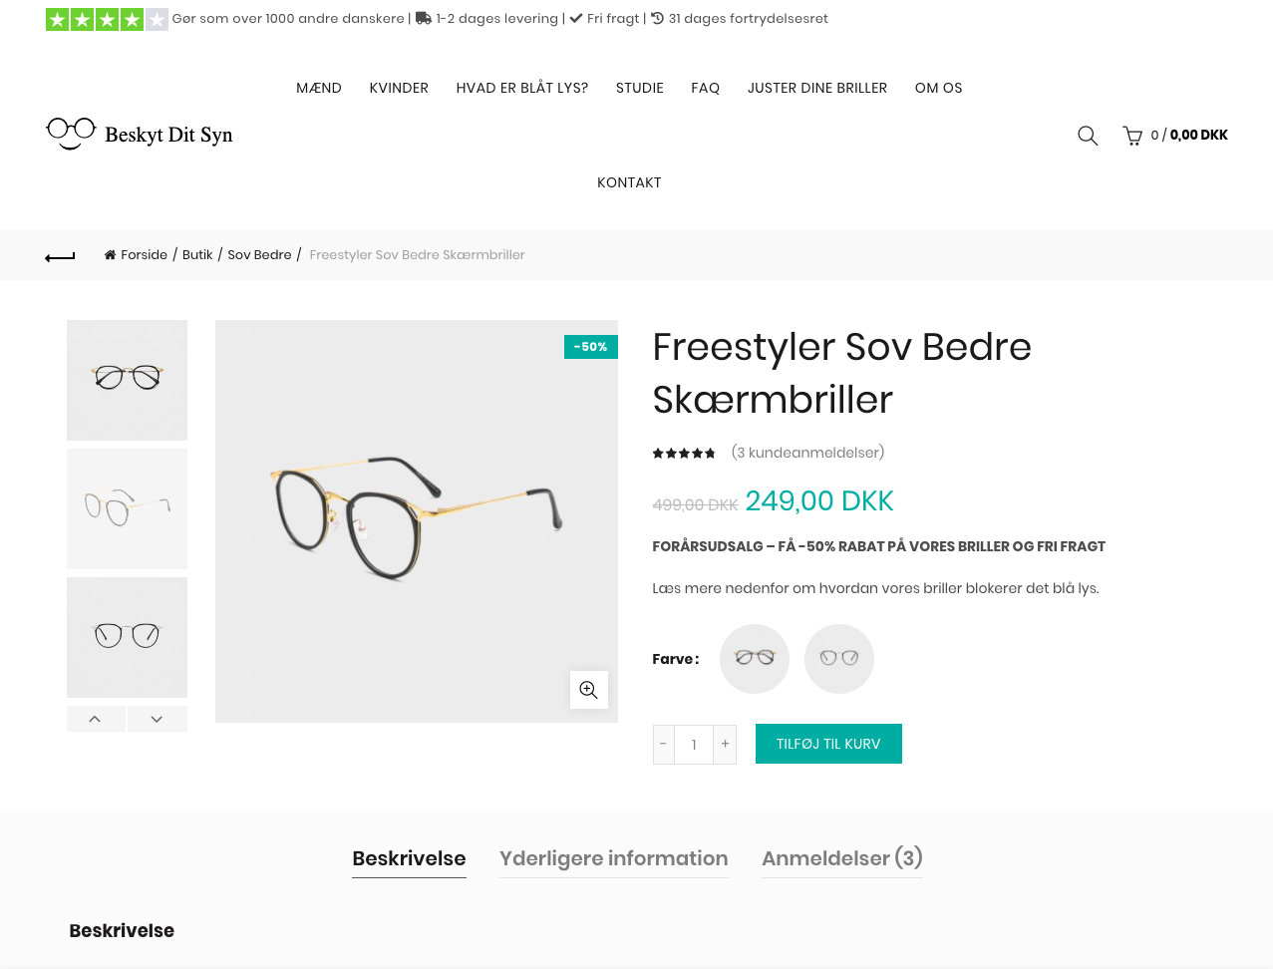This screenshot has height=969, width=1273.
Task: Open the shopping cart icon
Action: click(1132, 136)
